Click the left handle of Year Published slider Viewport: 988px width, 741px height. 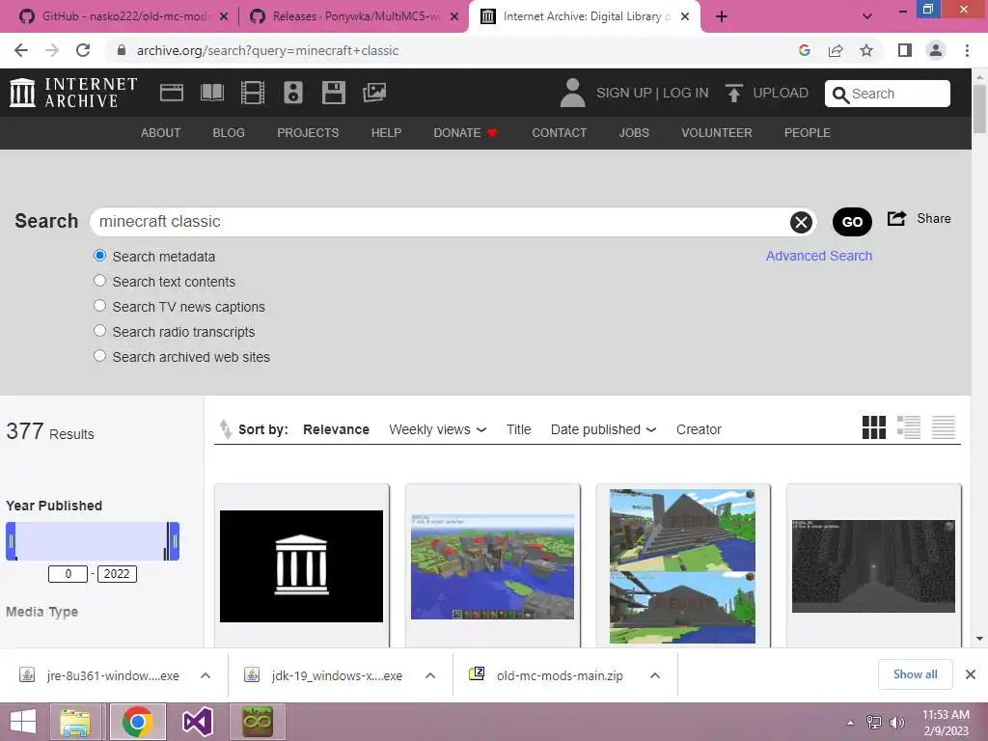tap(11, 540)
